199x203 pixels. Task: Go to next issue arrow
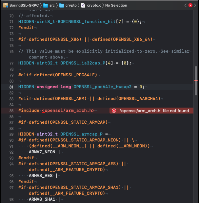195,6
